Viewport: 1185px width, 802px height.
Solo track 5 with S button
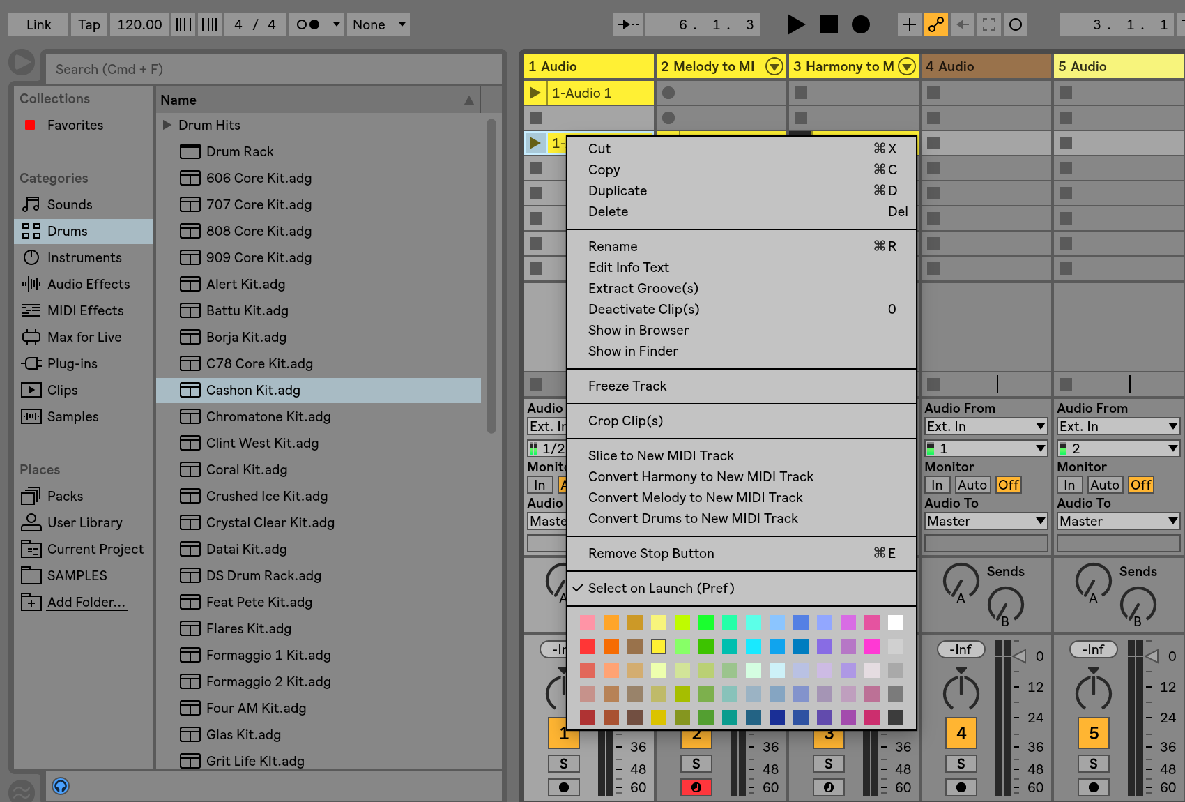point(1093,764)
